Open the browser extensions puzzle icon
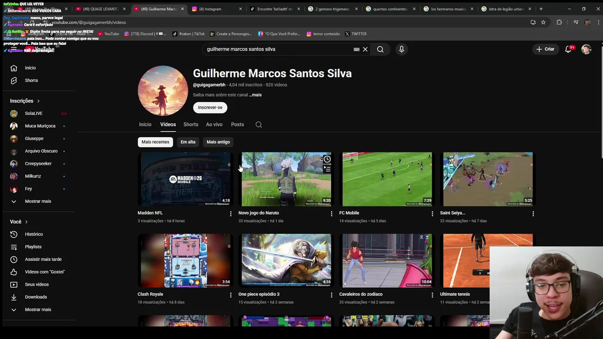Viewport: 603px width, 339px height. [559, 22]
